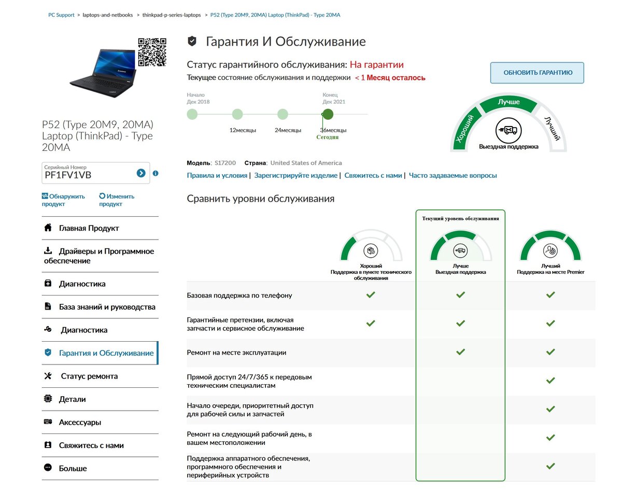Click the shield icon in sidebar Гарантия item
The image size is (622, 491).
coord(48,353)
